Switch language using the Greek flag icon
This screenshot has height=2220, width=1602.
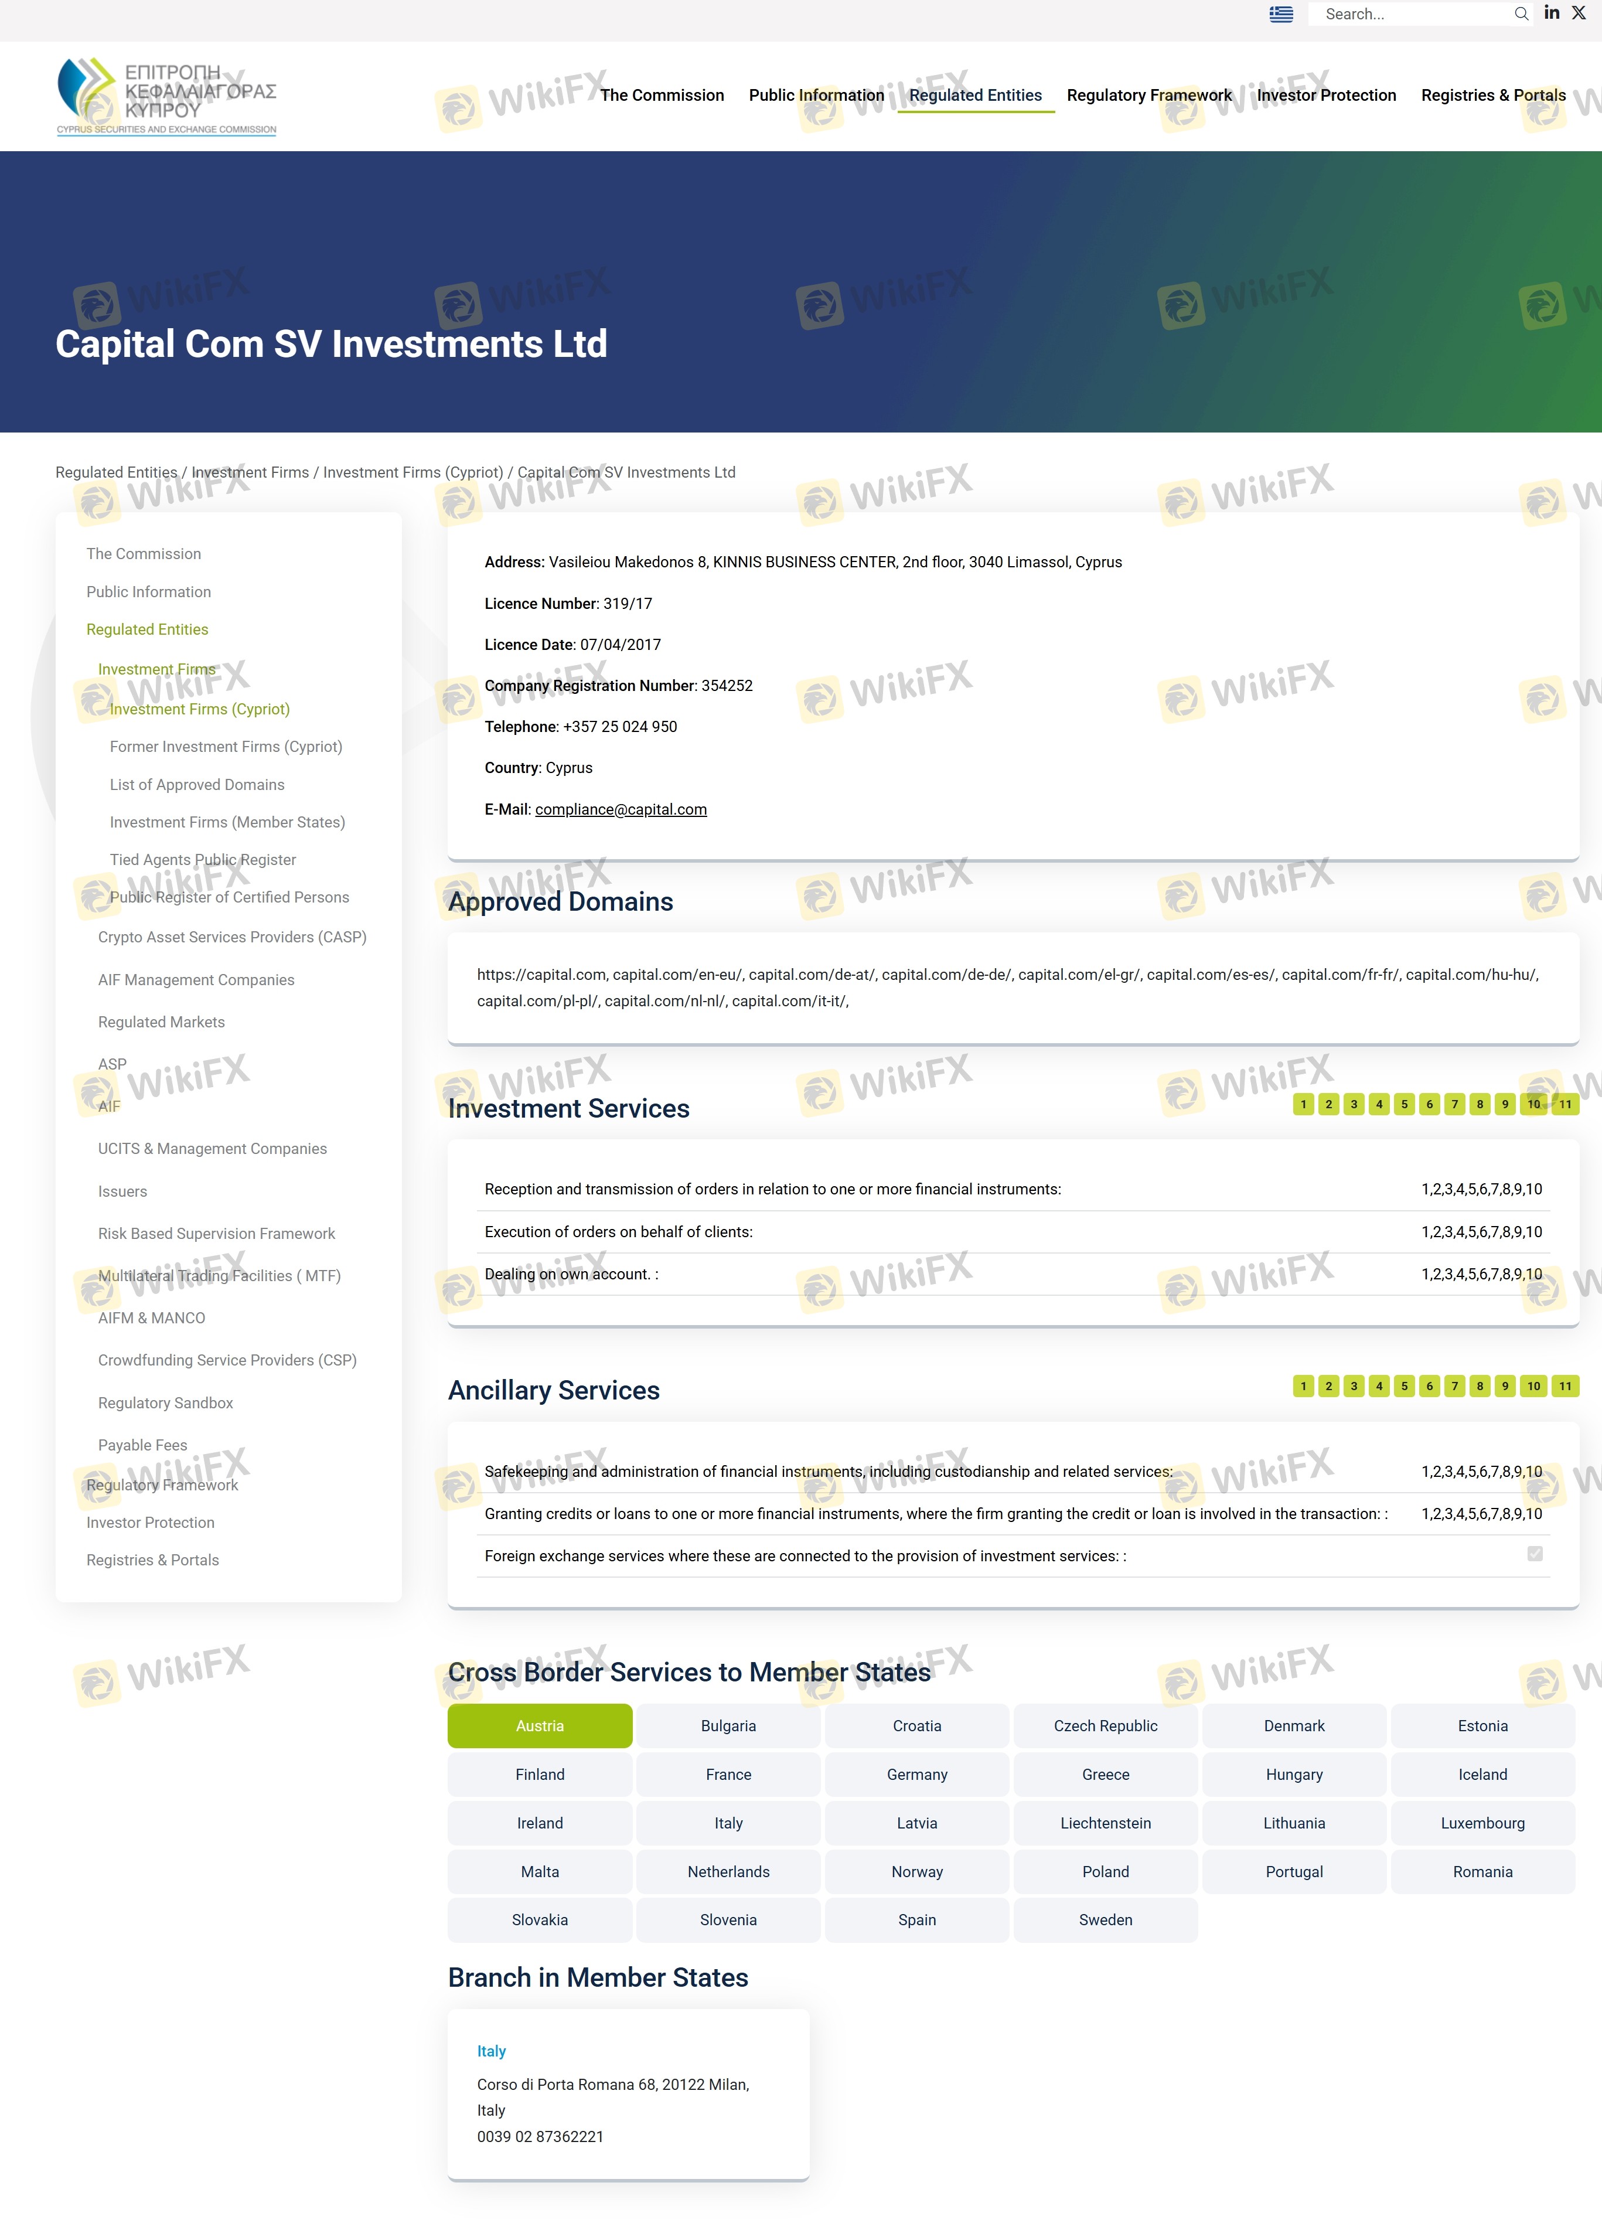click(x=1281, y=13)
